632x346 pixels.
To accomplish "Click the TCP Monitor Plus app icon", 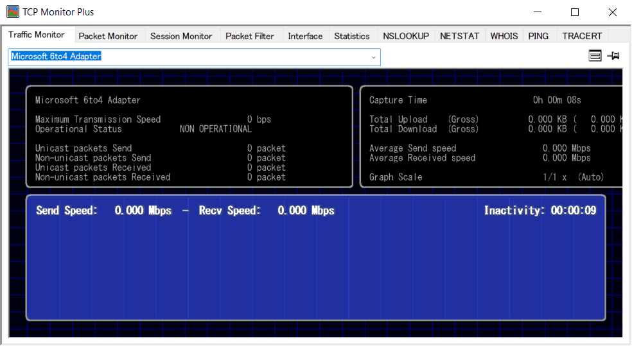I will click(x=13, y=12).
